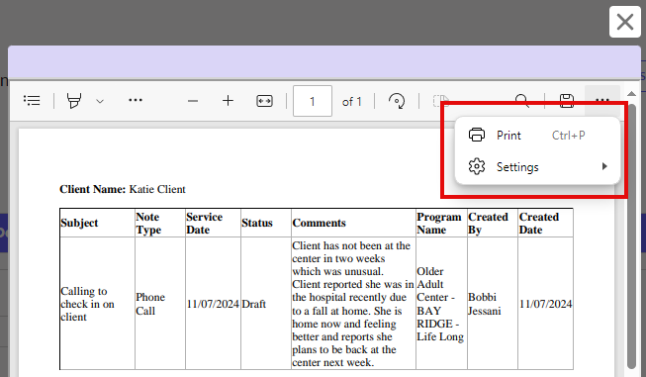Viewport: 646px width, 377px height.
Task: Zoom out with the minus icon
Action: (193, 101)
